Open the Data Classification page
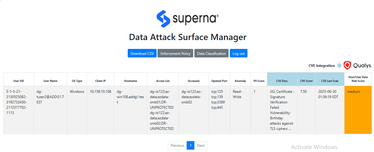374x152 pixels. 211,53
